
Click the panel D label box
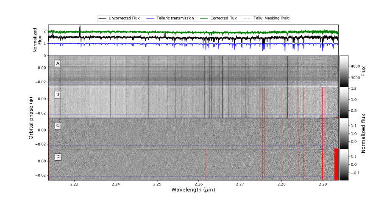[58, 157]
